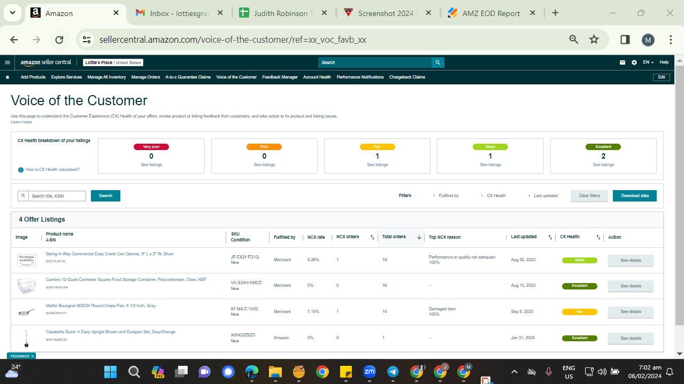The height and width of the screenshot is (384, 684).
Task: Click the info icon beside CX Health calculated
Action: click(21, 169)
